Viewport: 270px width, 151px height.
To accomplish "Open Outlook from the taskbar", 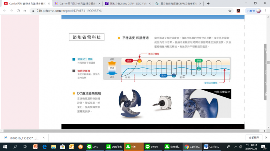I will click(72, 147).
